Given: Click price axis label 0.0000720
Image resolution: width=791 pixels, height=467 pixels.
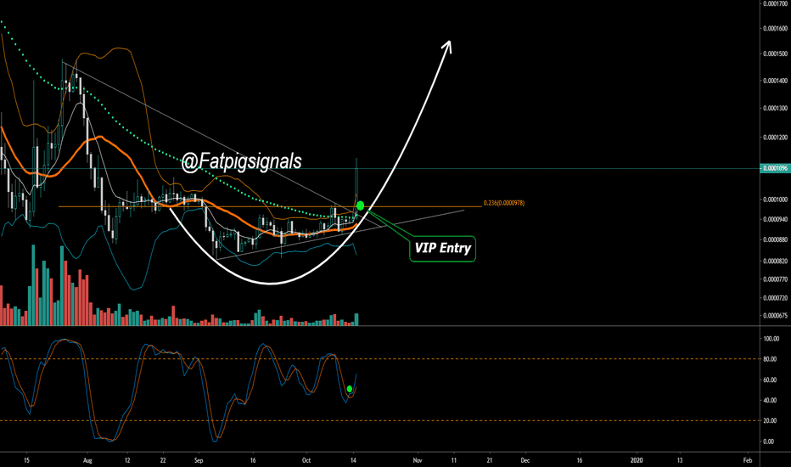Looking at the screenshot, I should 776,298.
